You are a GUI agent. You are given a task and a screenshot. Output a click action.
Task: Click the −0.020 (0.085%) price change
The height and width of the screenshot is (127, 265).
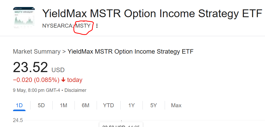36,80
